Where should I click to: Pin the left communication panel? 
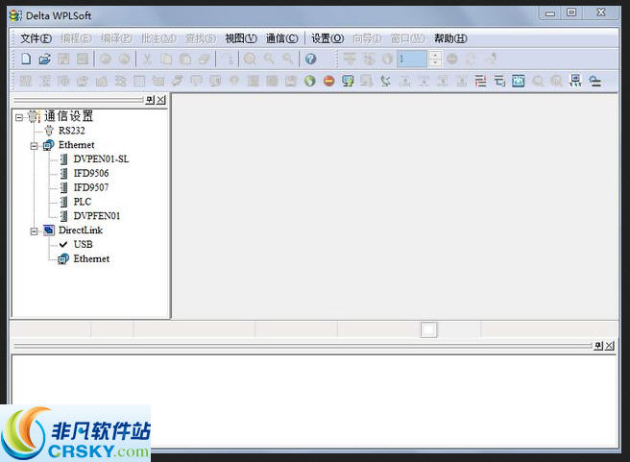point(150,100)
